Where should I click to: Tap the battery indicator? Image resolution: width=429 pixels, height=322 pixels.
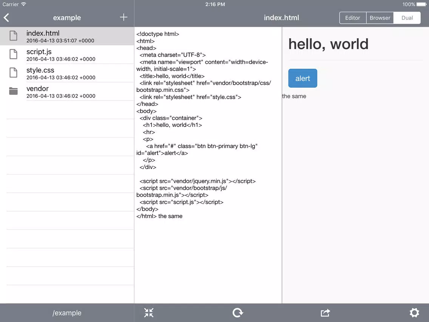point(421,4)
